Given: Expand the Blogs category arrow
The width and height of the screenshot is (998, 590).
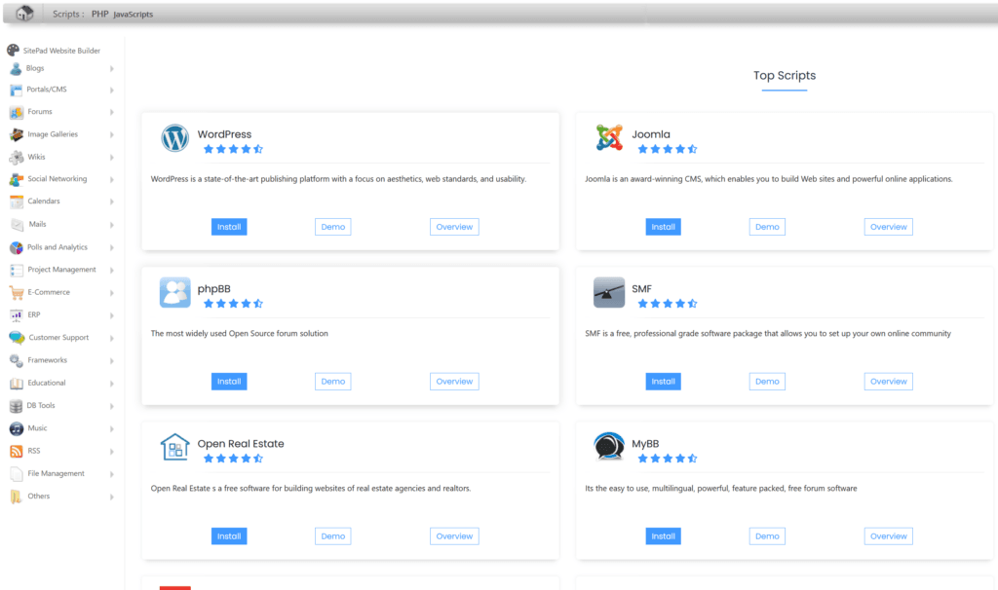Looking at the screenshot, I should tap(111, 69).
